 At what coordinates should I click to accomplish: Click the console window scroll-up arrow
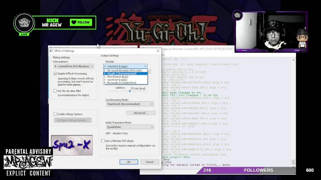[x=293, y=60]
